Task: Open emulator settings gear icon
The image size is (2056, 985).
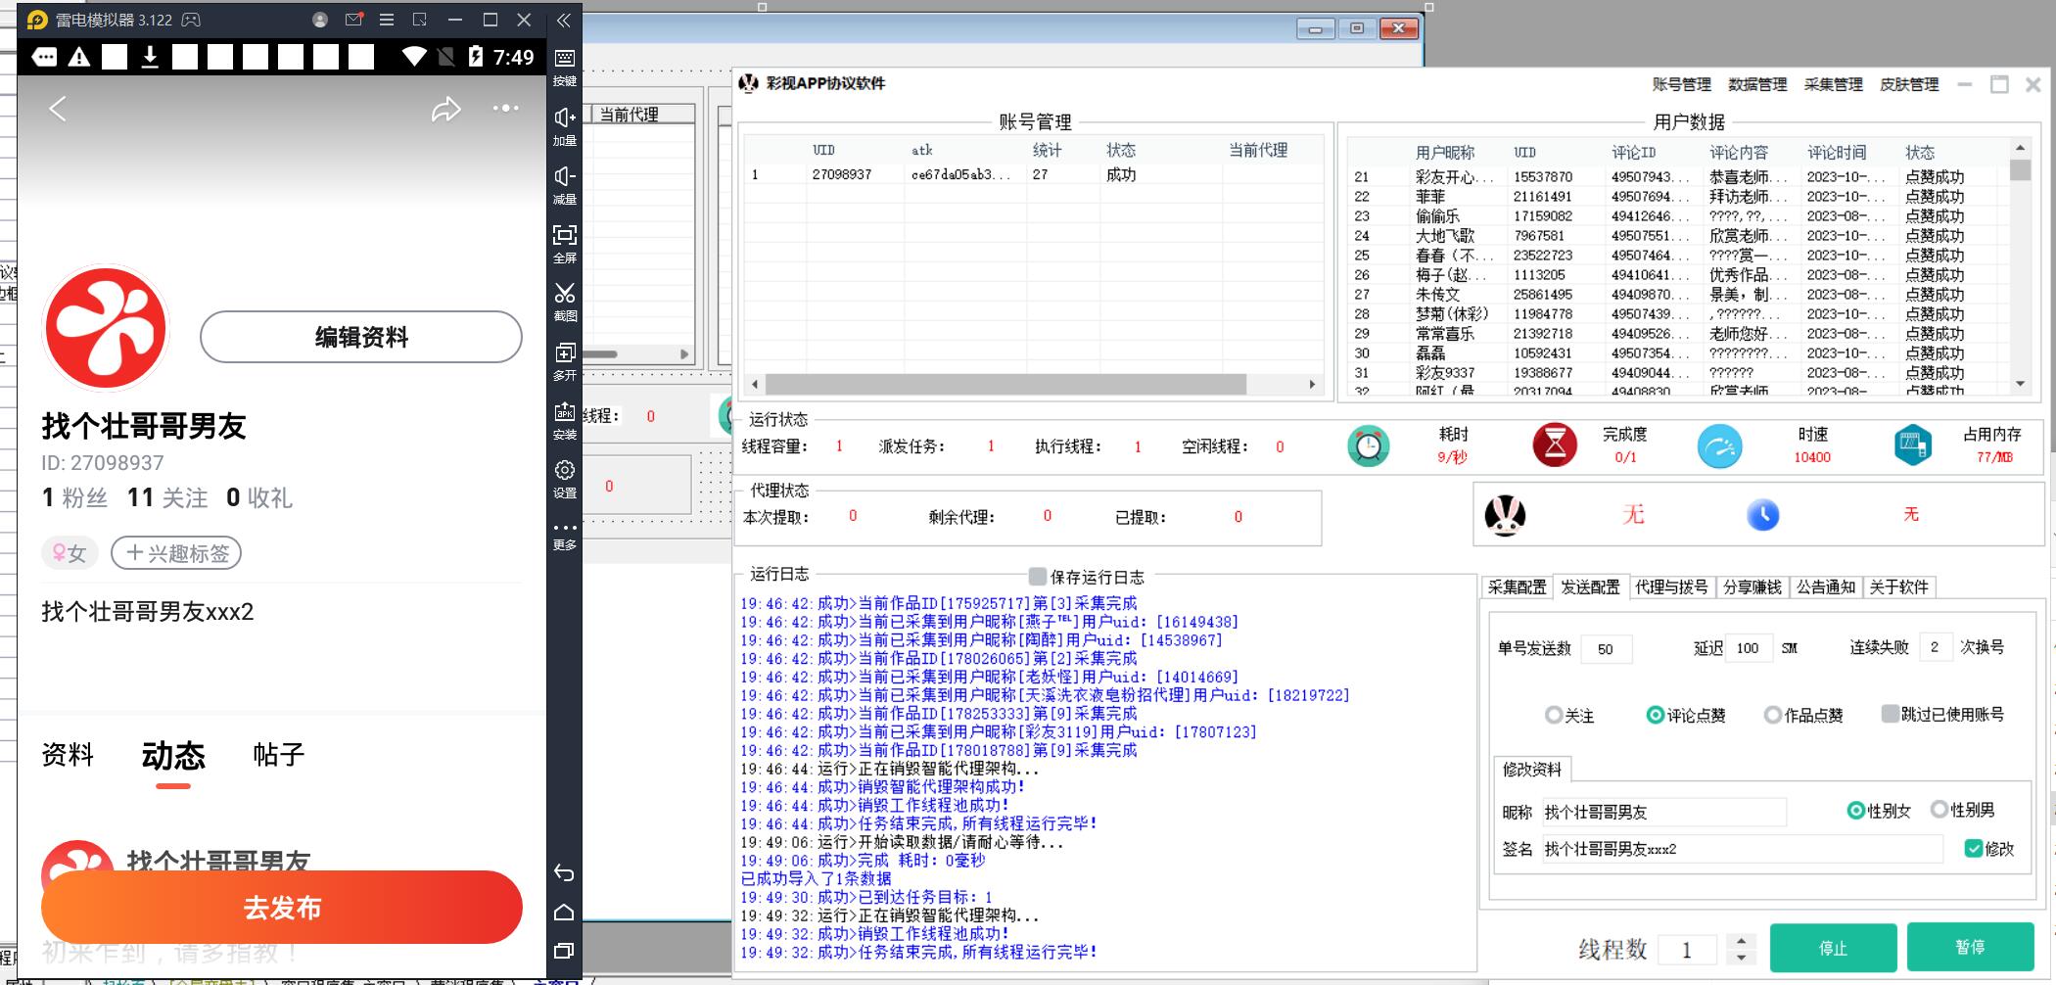Action: pos(565,471)
